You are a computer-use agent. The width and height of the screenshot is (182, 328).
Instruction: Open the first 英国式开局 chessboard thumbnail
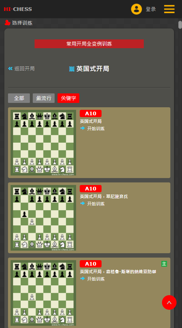pos(43,143)
